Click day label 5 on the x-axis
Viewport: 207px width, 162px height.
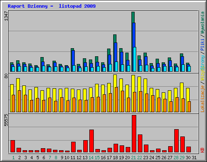coord(38,158)
